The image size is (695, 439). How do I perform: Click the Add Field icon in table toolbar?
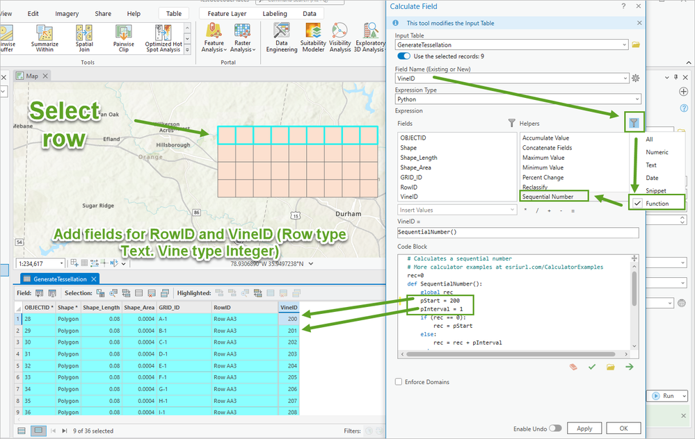(40, 293)
